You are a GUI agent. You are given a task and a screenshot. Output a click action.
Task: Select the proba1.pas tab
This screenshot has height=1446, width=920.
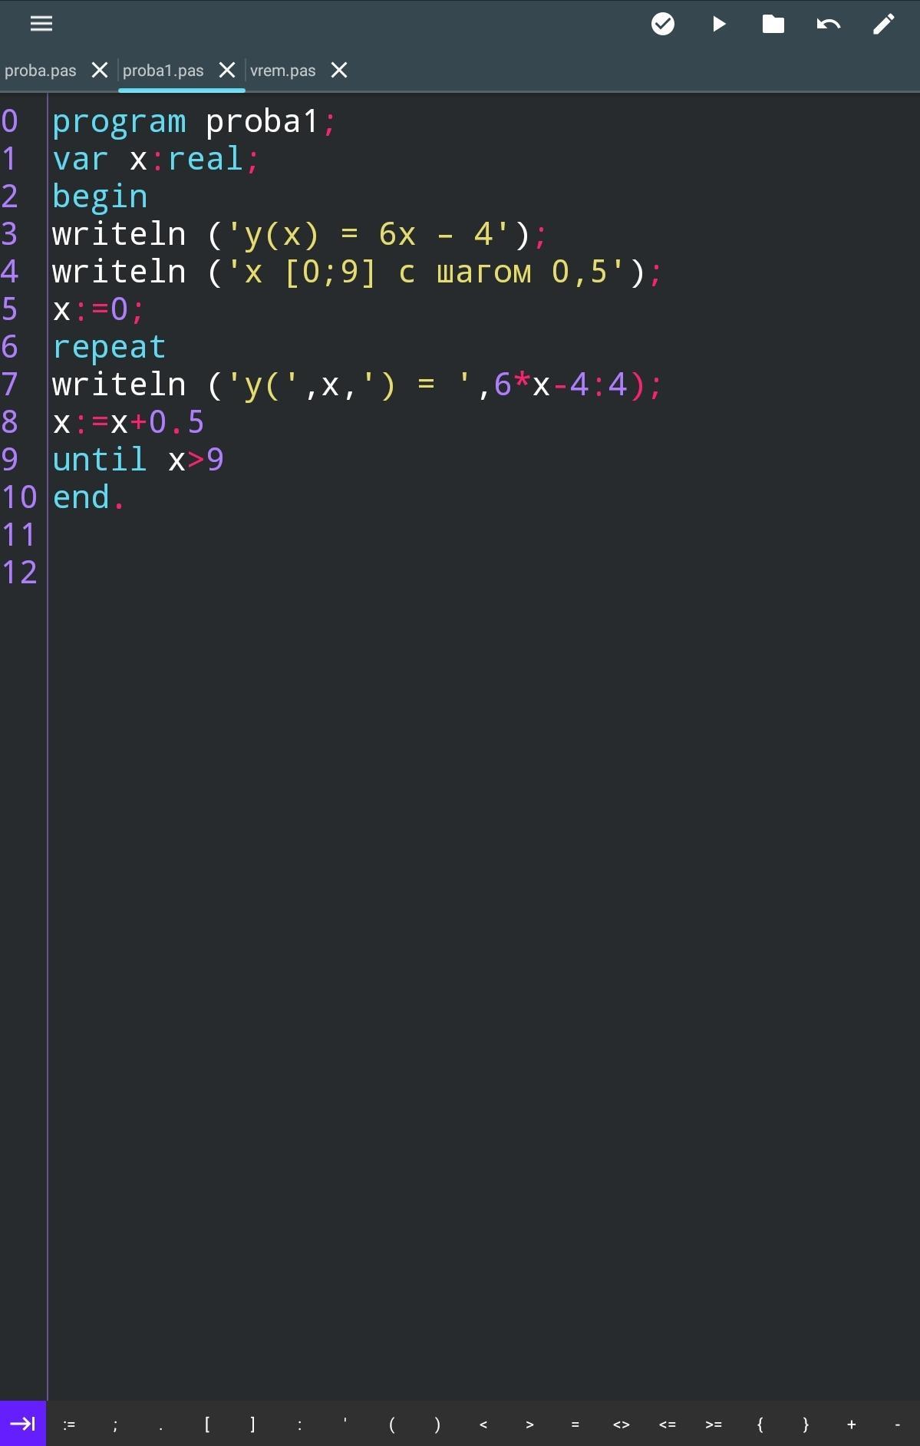pos(163,71)
